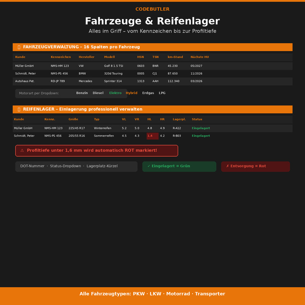Viewport: 305px width, 305px height.
Task: Click the R-B03 storage location
Action: point(177,136)
